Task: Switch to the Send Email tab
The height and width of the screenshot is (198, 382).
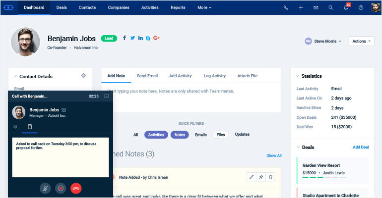Action: coord(147,76)
